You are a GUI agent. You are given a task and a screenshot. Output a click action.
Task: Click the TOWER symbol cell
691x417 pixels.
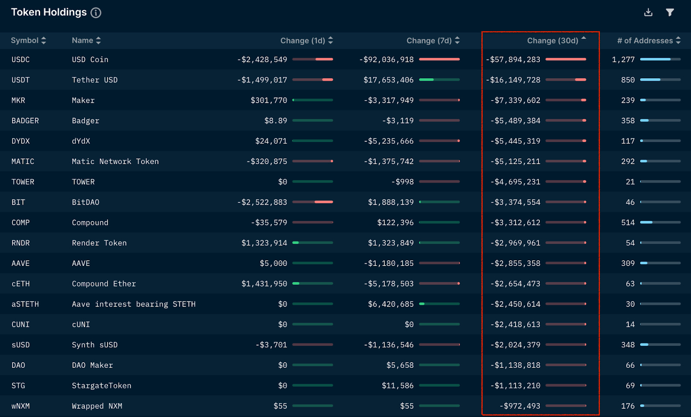pos(23,182)
